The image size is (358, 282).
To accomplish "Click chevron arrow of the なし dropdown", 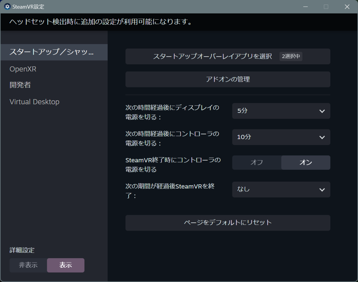I will coord(322,190).
